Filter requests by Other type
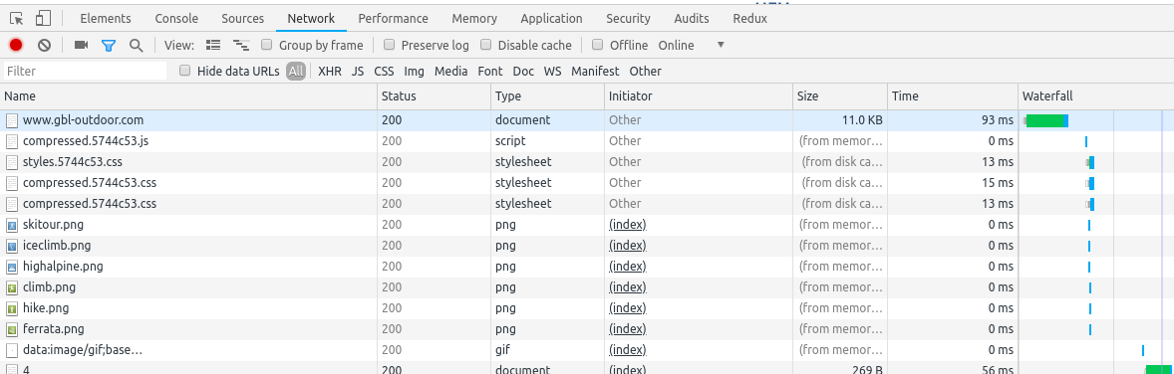This screenshot has height=374, width=1174. [646, 71]
